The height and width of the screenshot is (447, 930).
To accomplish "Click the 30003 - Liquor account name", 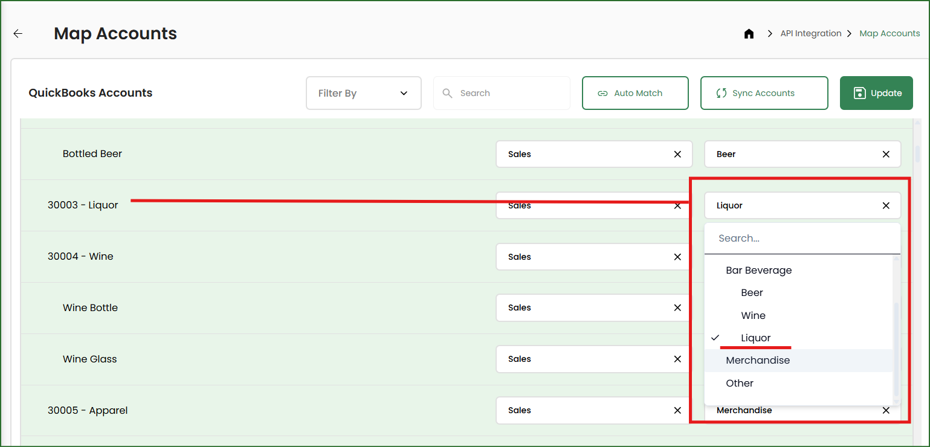I will point(83,205).
